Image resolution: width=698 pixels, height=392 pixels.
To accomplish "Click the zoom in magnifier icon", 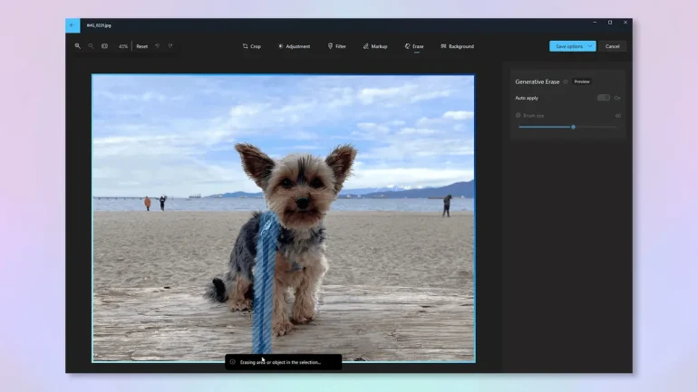I will [x=78, y=46].
